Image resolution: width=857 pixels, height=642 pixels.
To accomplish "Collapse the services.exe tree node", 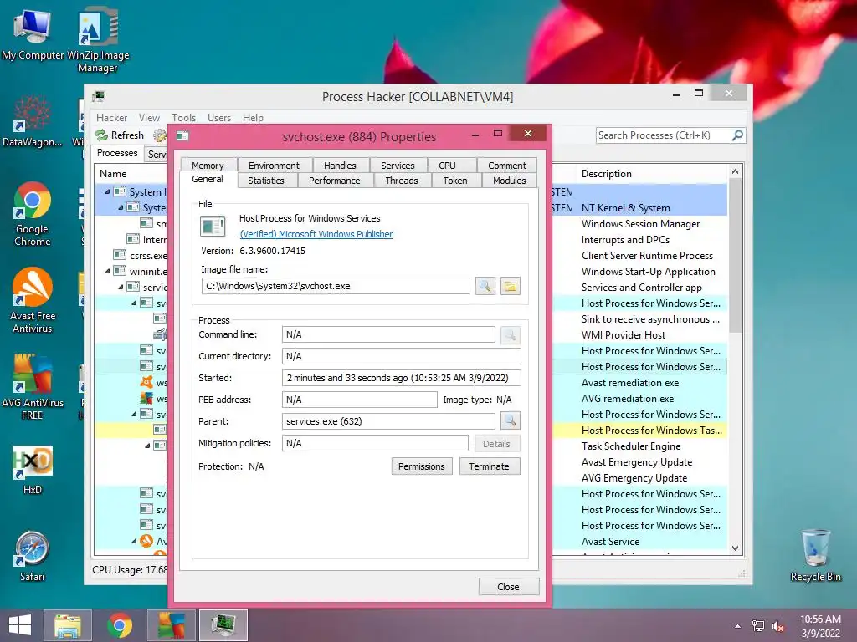I will click(121, 287).
